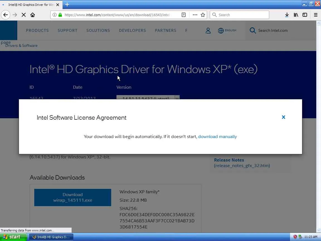Toggle Reader View icon in address bar
The image size is (321, 241).
tap(184, 15)
